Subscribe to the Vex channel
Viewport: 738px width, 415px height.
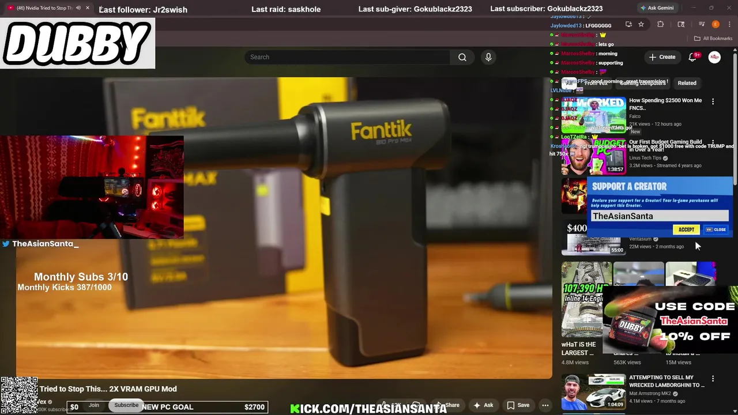click(x=126, y=405)
